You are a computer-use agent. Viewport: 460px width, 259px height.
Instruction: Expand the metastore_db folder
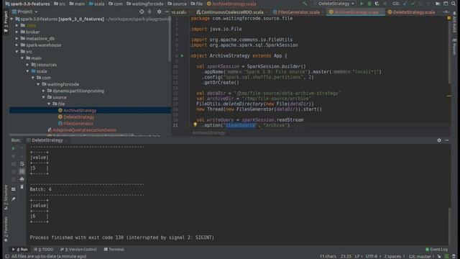17,38
